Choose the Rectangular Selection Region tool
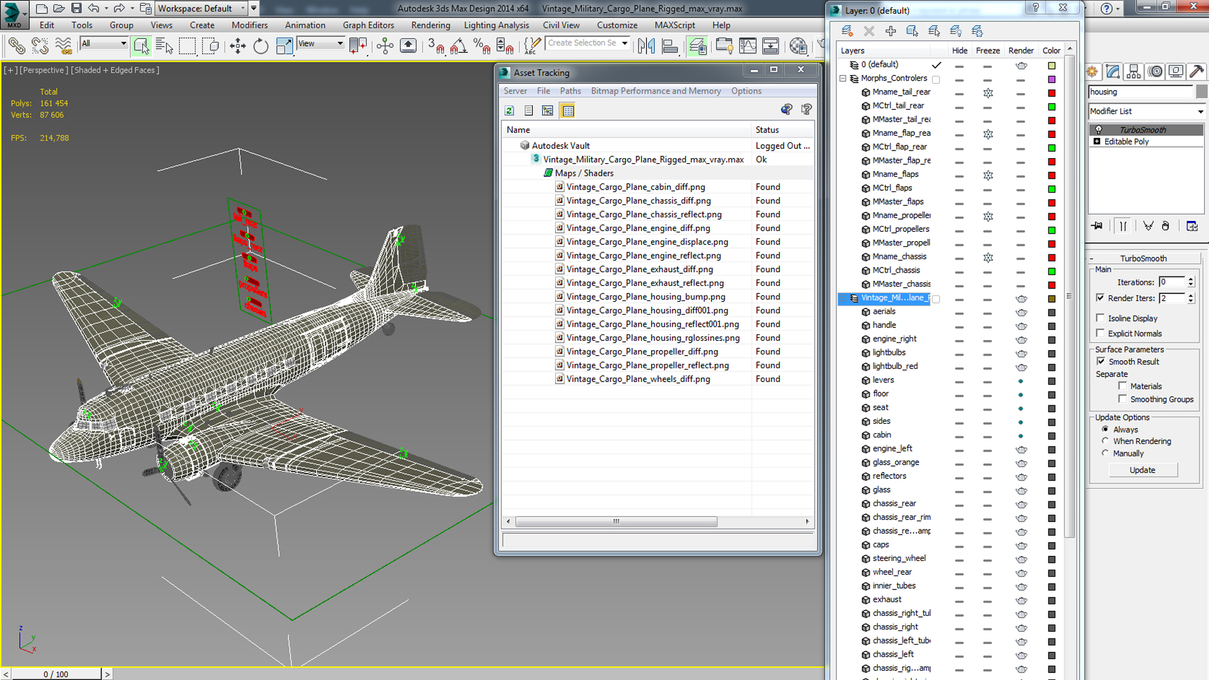This screenshot has height=680, width=1209. click(187, 46)
